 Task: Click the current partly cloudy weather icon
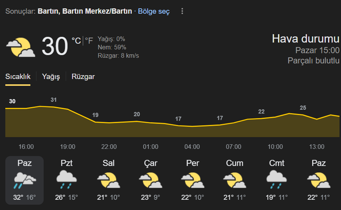21,47
